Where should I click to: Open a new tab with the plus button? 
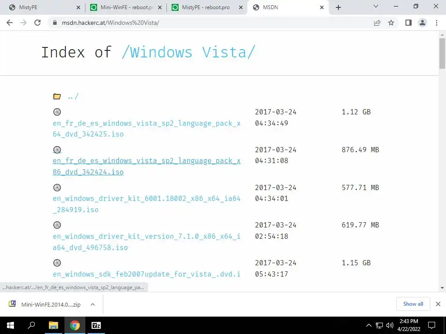point(338,7)
